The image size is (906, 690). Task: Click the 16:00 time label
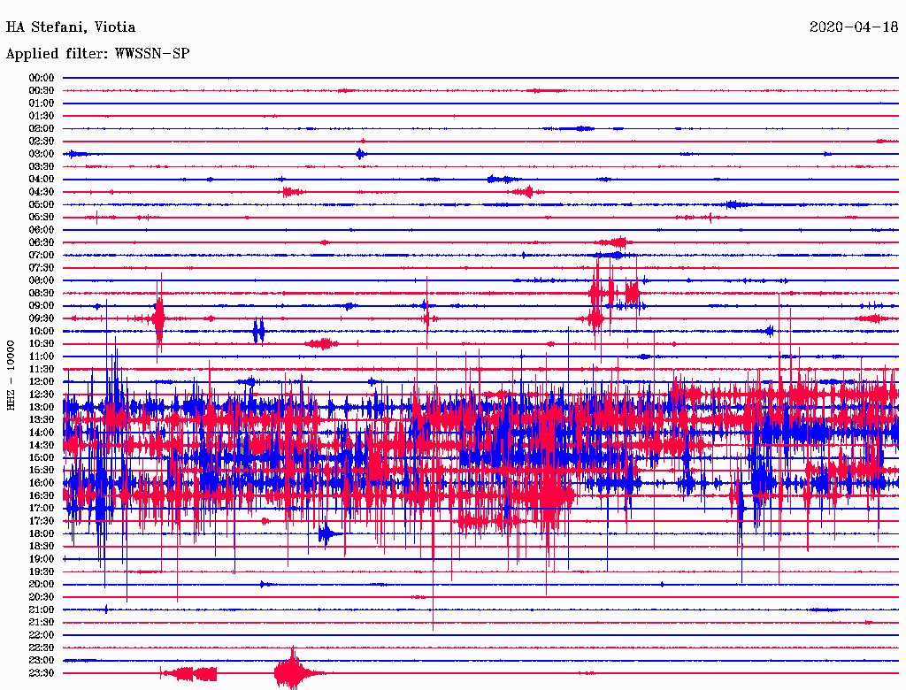click(42, 483)
